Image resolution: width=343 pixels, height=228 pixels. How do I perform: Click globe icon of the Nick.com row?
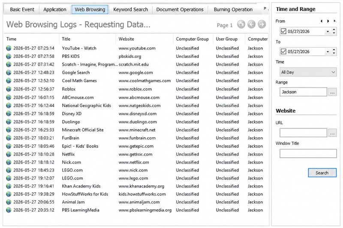[9, 162]
